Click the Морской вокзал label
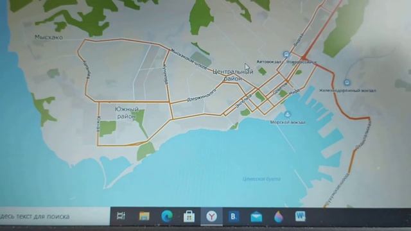This screenshot has width=411, height=231. 288,122
